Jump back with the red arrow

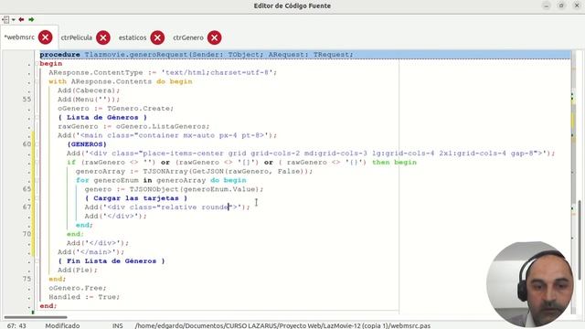[22, 19]
